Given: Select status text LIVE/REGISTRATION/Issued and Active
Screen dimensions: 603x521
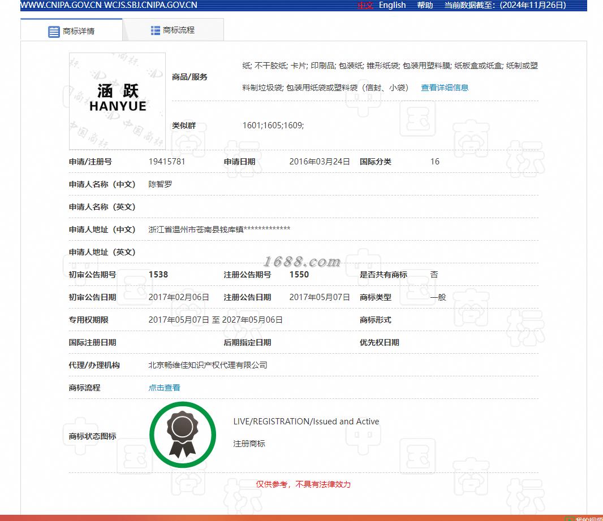Looking at the screenshot, I should pos(306,422).
